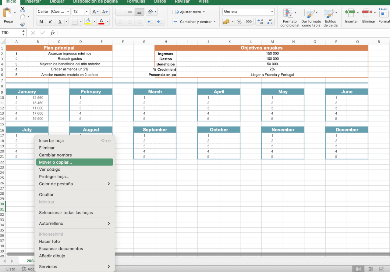Increase font size with the large A button
The width and height of the screenshot is (390, 272).
pos(95,12)
